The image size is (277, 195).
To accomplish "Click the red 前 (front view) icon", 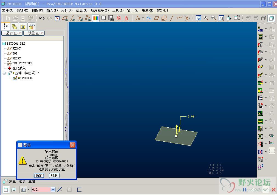I will pos(118,18).
